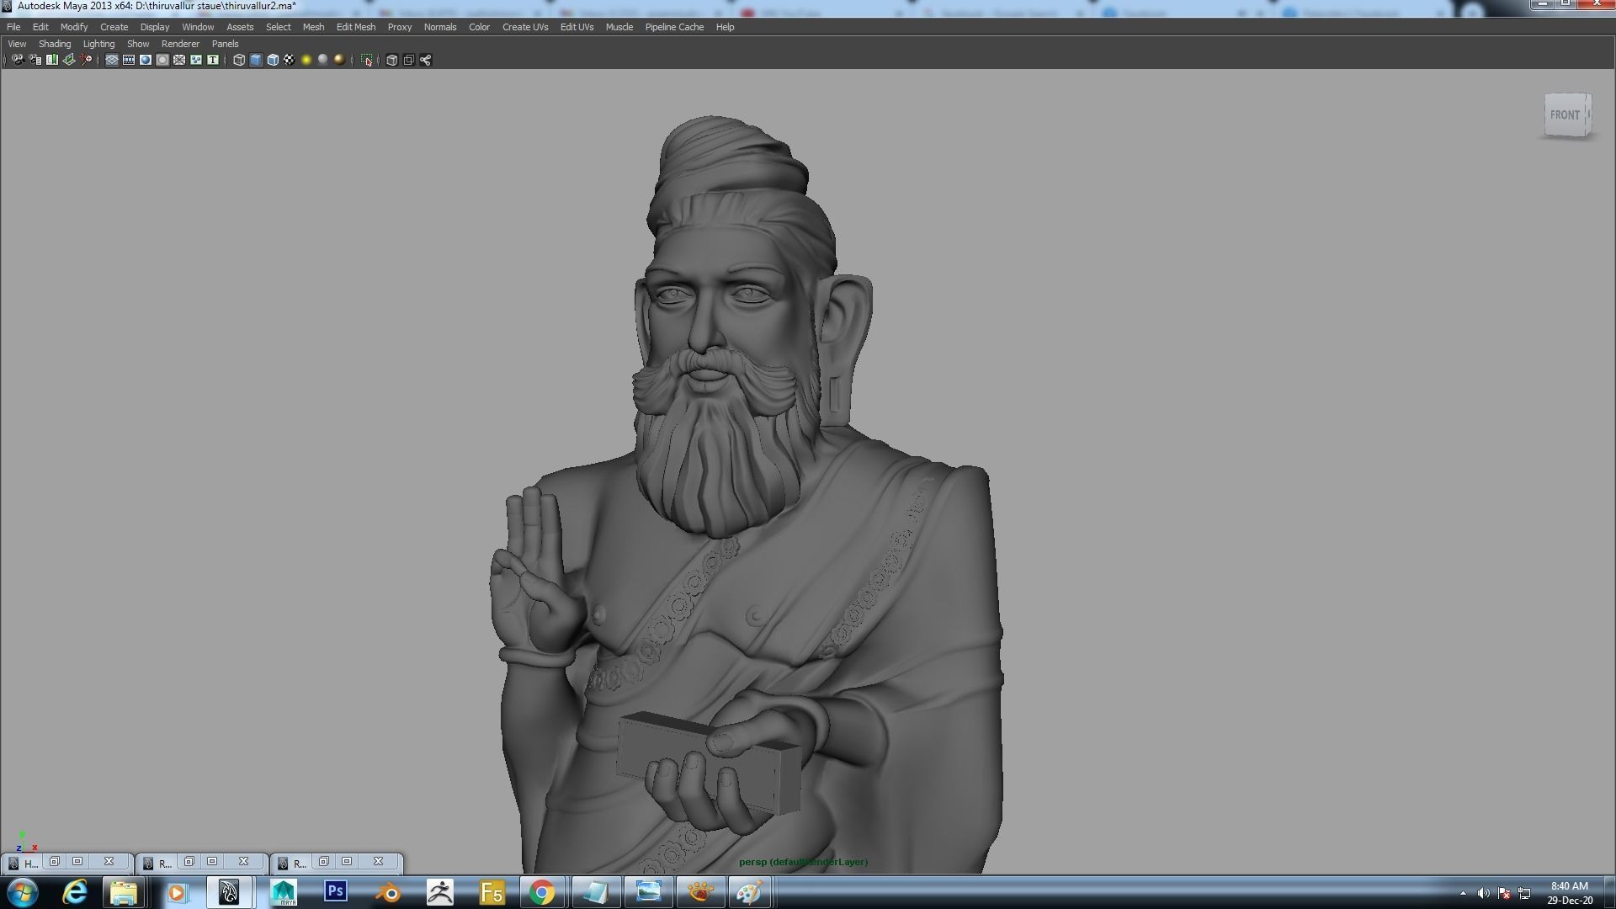The image size is (1616, 909).
Task: Toggle the Gate Mask button
Action: click(162, 60)
